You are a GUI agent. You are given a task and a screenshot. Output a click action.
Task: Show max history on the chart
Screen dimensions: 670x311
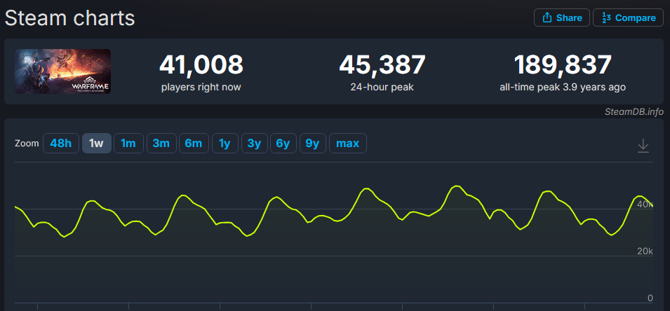(347, 144)
